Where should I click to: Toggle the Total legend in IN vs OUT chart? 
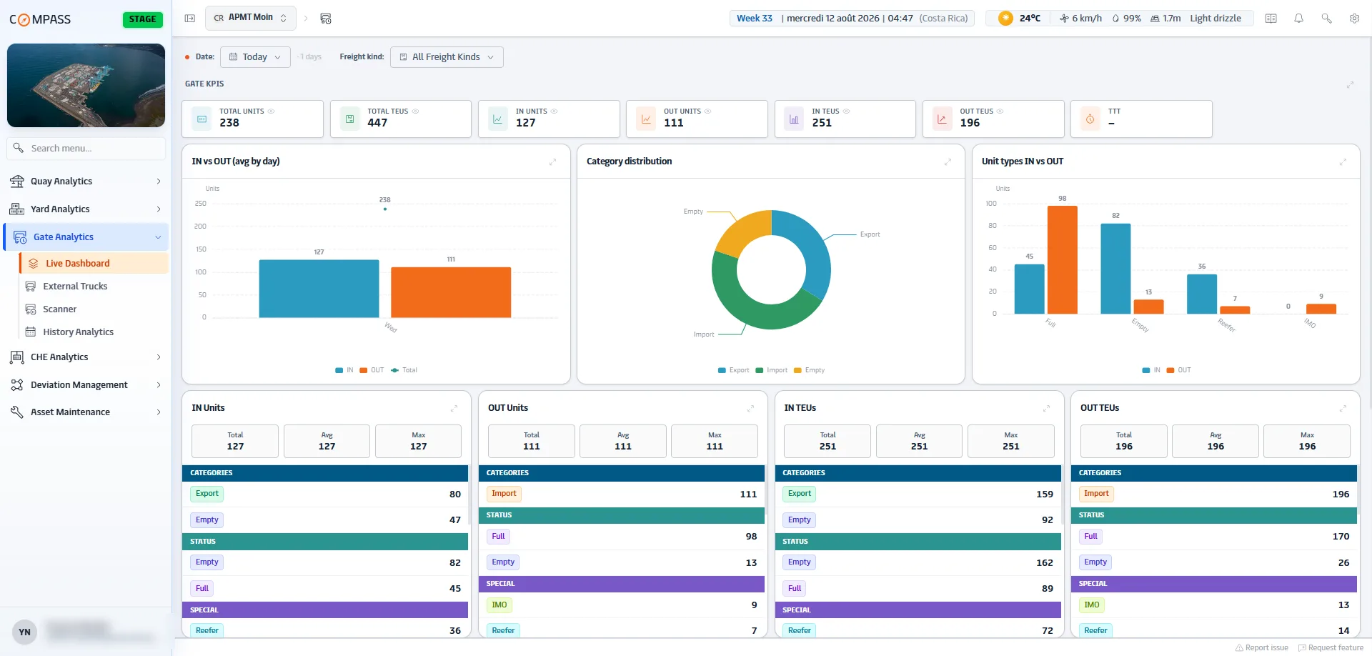click(404, 370)
